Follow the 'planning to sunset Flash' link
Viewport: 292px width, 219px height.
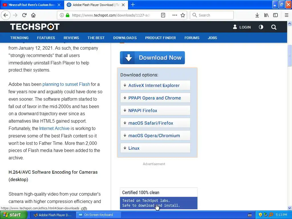pos(66,84)
